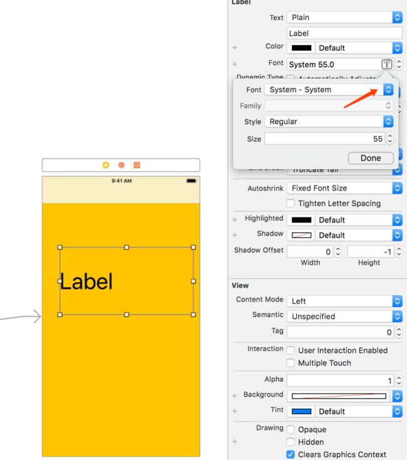
Task: Open Semantic Unspecified dropdown
Action: click(x=344, y=316)
